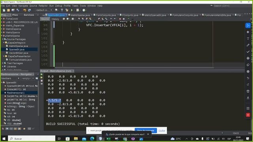The height and width of the screenshot is (142, 253).
Task: Open the File menu
Action: click(x=3, y=6)
